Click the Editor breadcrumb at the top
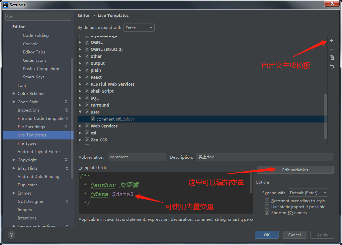 [x=83, y=15]
